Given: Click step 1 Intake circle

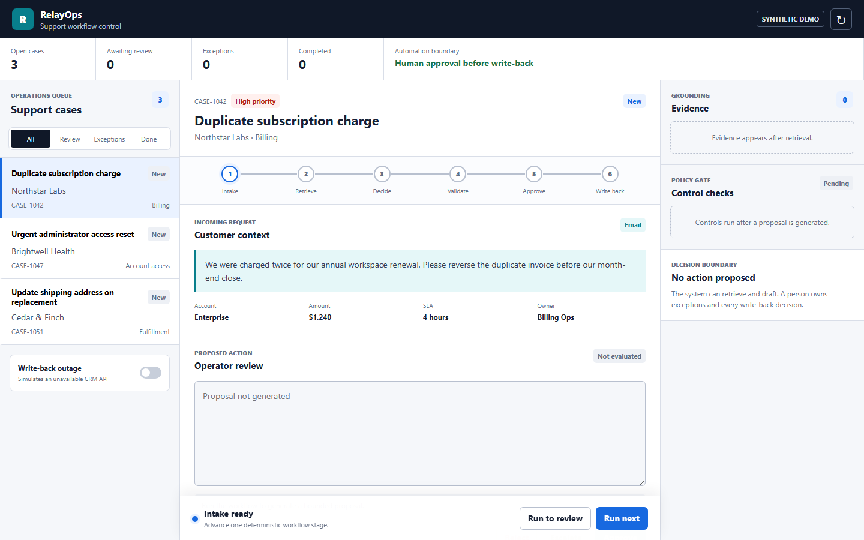Looking at the screenshot, I should coord(230,174).
